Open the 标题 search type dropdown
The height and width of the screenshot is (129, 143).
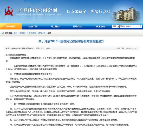click(115, 26)
